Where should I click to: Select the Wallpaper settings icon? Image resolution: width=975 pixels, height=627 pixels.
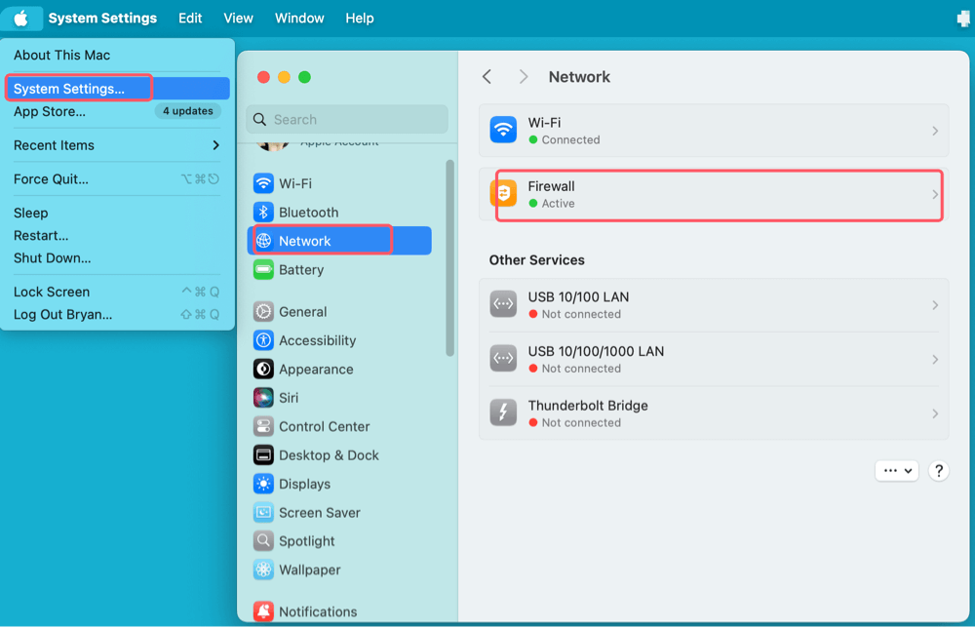[x=262, y=569]
